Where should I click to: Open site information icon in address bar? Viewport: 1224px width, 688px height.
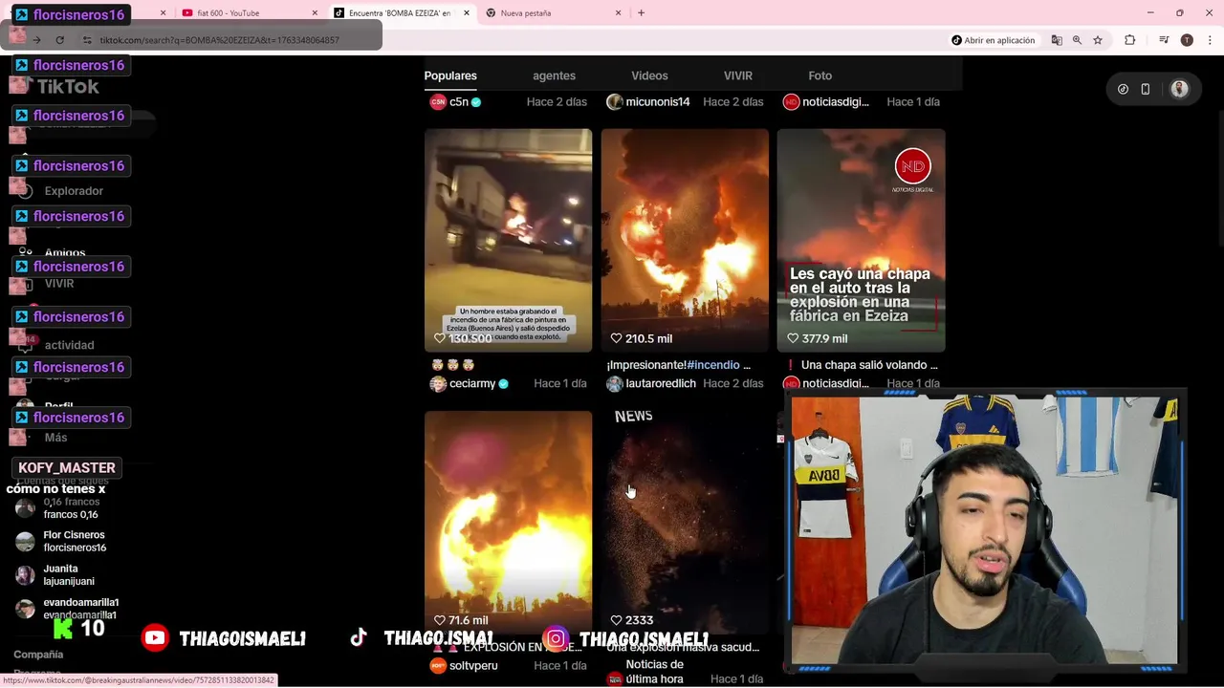coord(87,40)
